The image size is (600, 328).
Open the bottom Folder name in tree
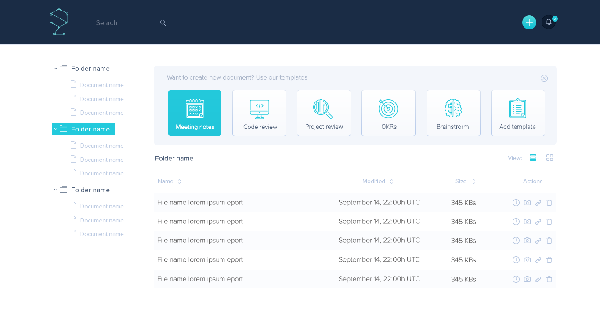click(x=90, y=190)
